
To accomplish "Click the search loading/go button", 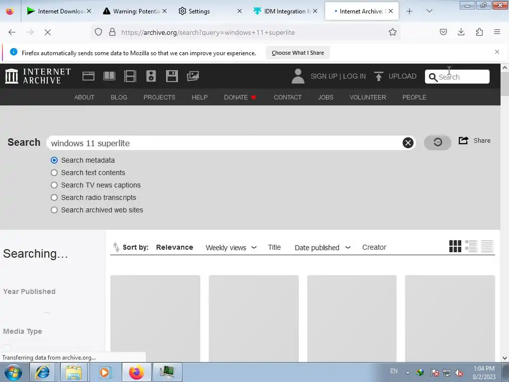I will pyautogui.click(x=437, y=142).
